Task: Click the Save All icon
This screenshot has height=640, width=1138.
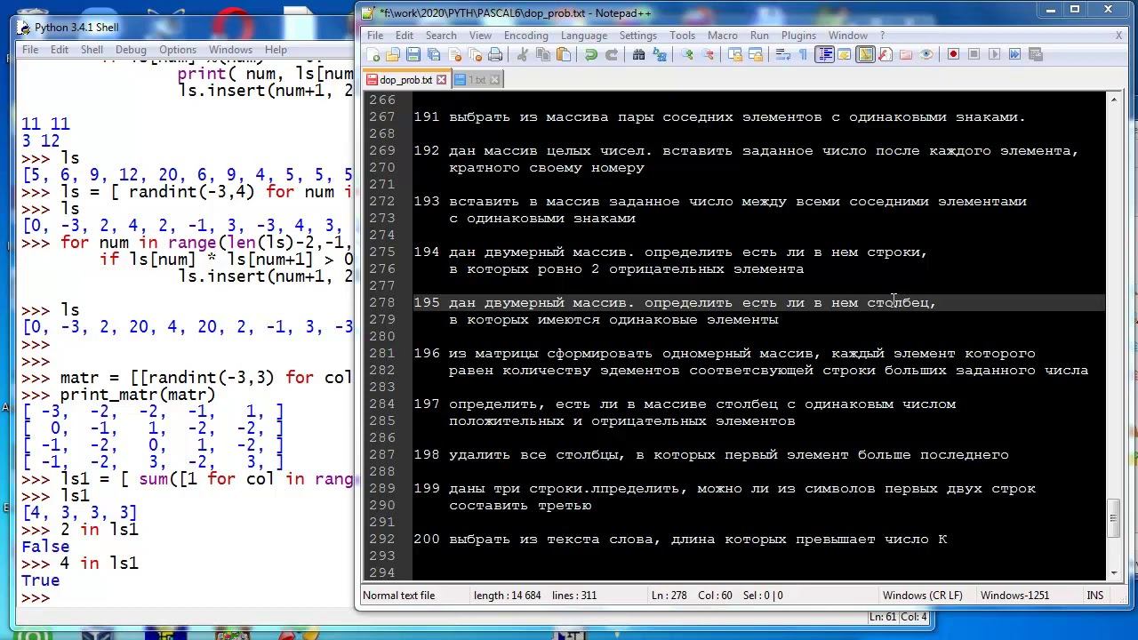Action: pyautogui.click(x=434, y=54)
